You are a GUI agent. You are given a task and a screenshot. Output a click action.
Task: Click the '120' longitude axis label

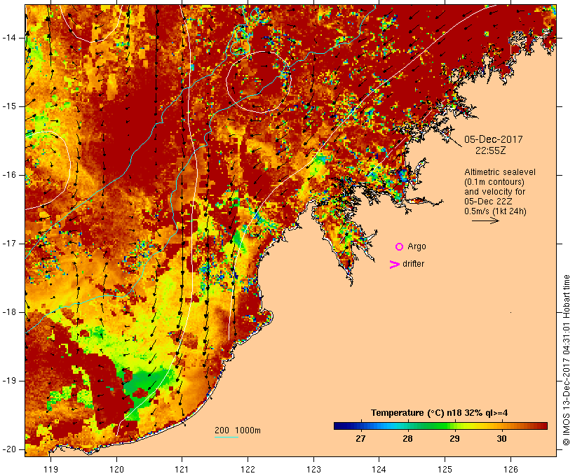pos(116,470)
